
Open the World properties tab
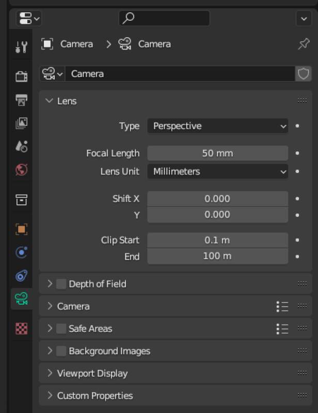[21, 170]
